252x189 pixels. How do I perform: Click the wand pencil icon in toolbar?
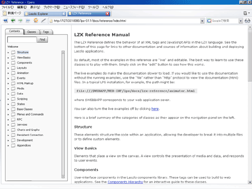pos(44,21)
